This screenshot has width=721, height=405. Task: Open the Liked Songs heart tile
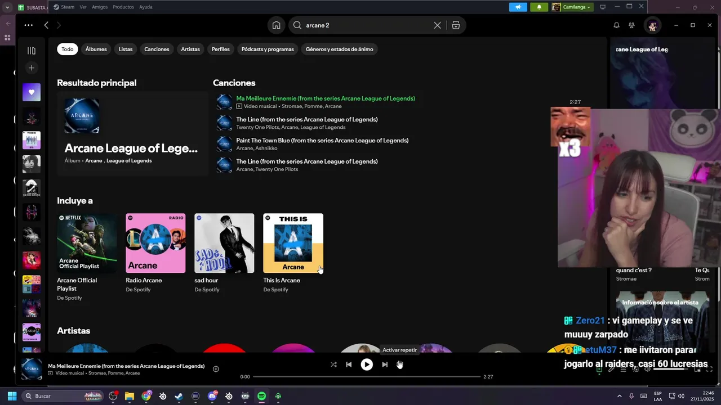click(x=32, y=92)
